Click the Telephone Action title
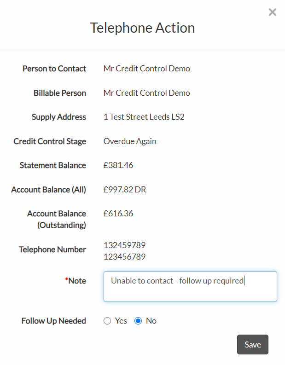 pyautogui.click(x=143, y=28)
